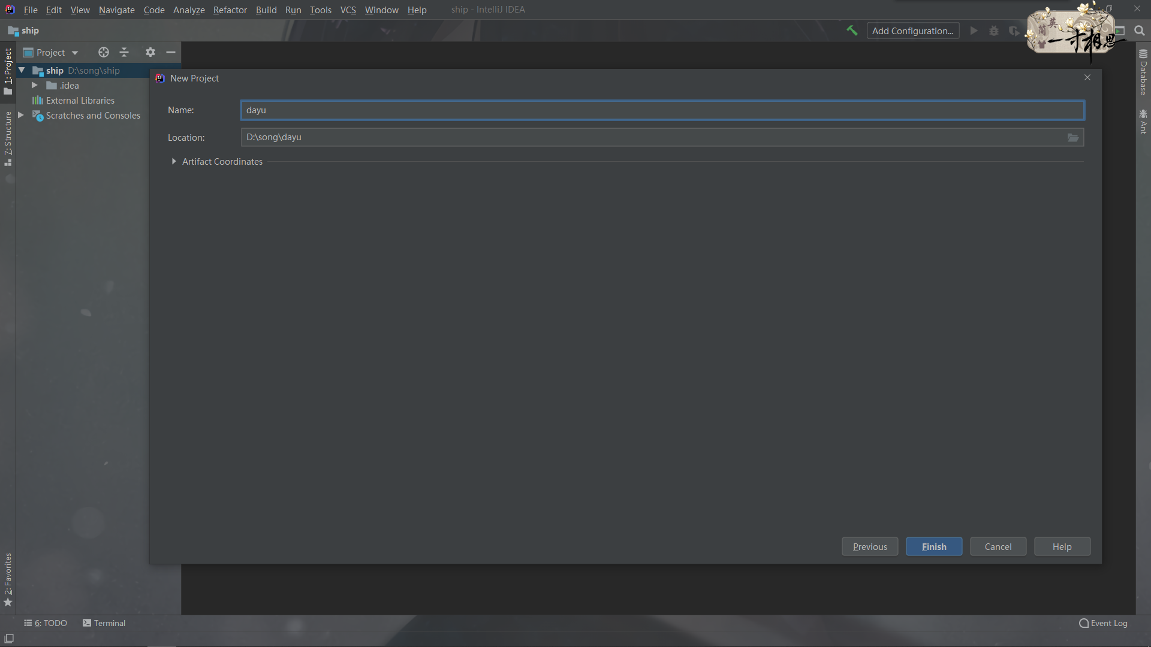This screenshot has width=1151, height=647.
Task: Click the Search Everywhere magnifier icon
Action: 1140,31
